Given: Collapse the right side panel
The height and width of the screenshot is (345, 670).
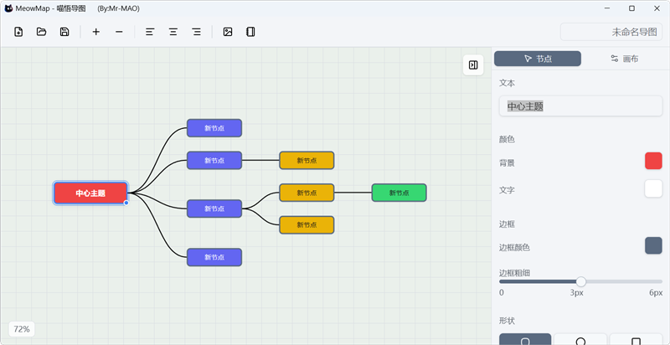Looking at the screenshot, I should point(473,65).
